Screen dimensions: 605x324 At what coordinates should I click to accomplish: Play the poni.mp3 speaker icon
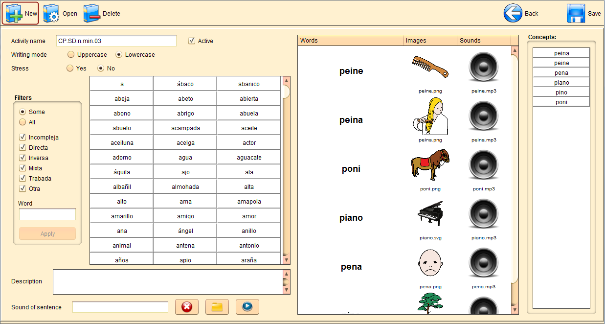tap(483, 165)
